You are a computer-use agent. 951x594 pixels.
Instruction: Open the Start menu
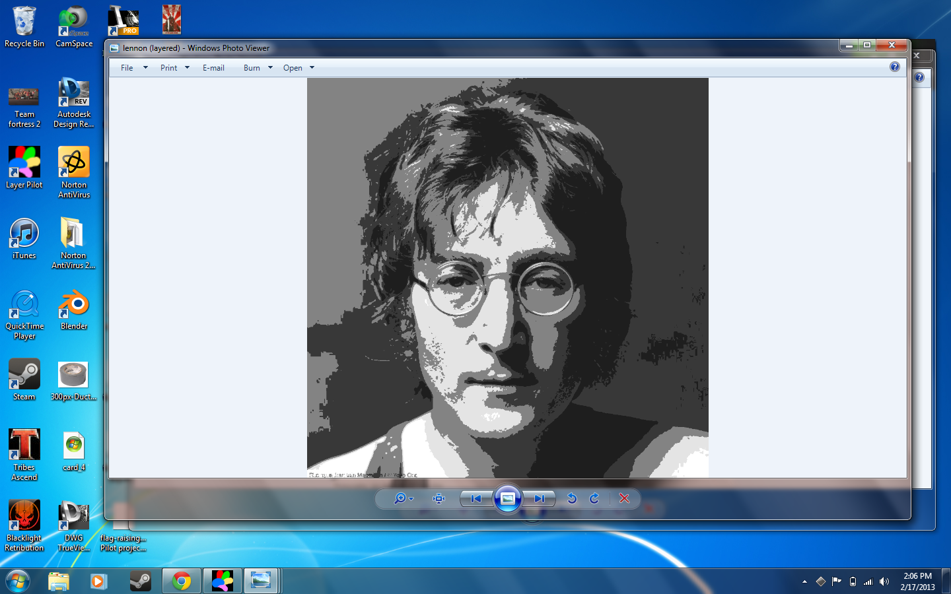(18, 581)
